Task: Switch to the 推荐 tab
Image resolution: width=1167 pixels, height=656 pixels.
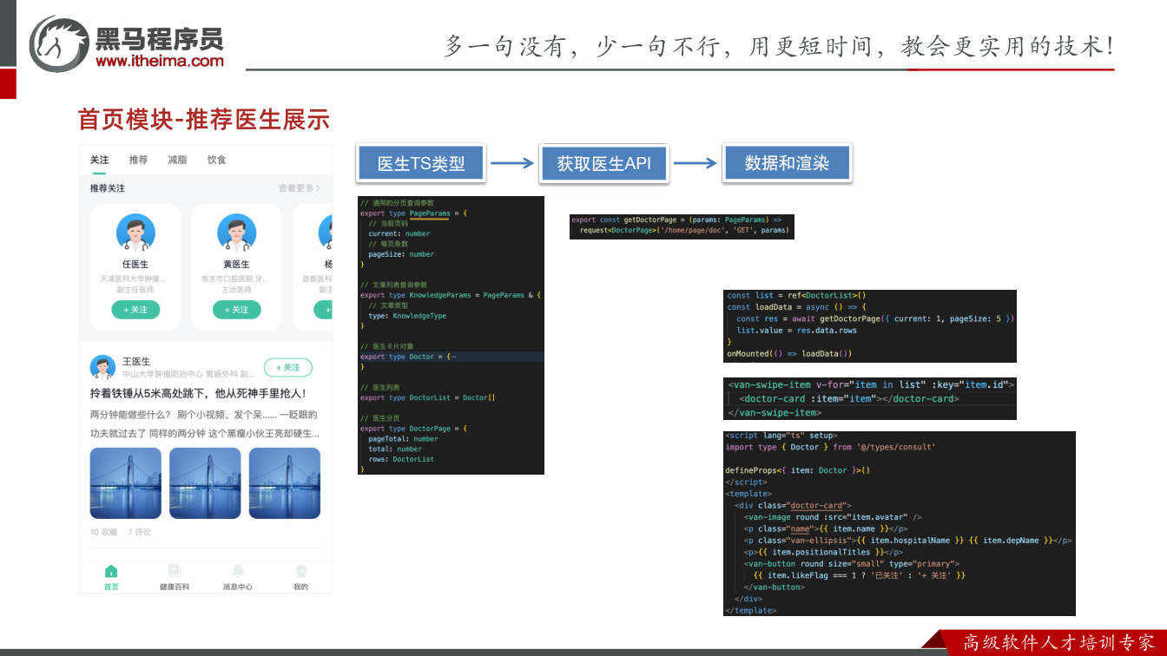Action: [x=138, y=160]
